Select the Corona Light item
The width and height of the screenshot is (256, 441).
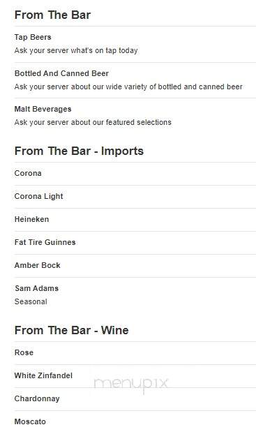coord(39,196)
